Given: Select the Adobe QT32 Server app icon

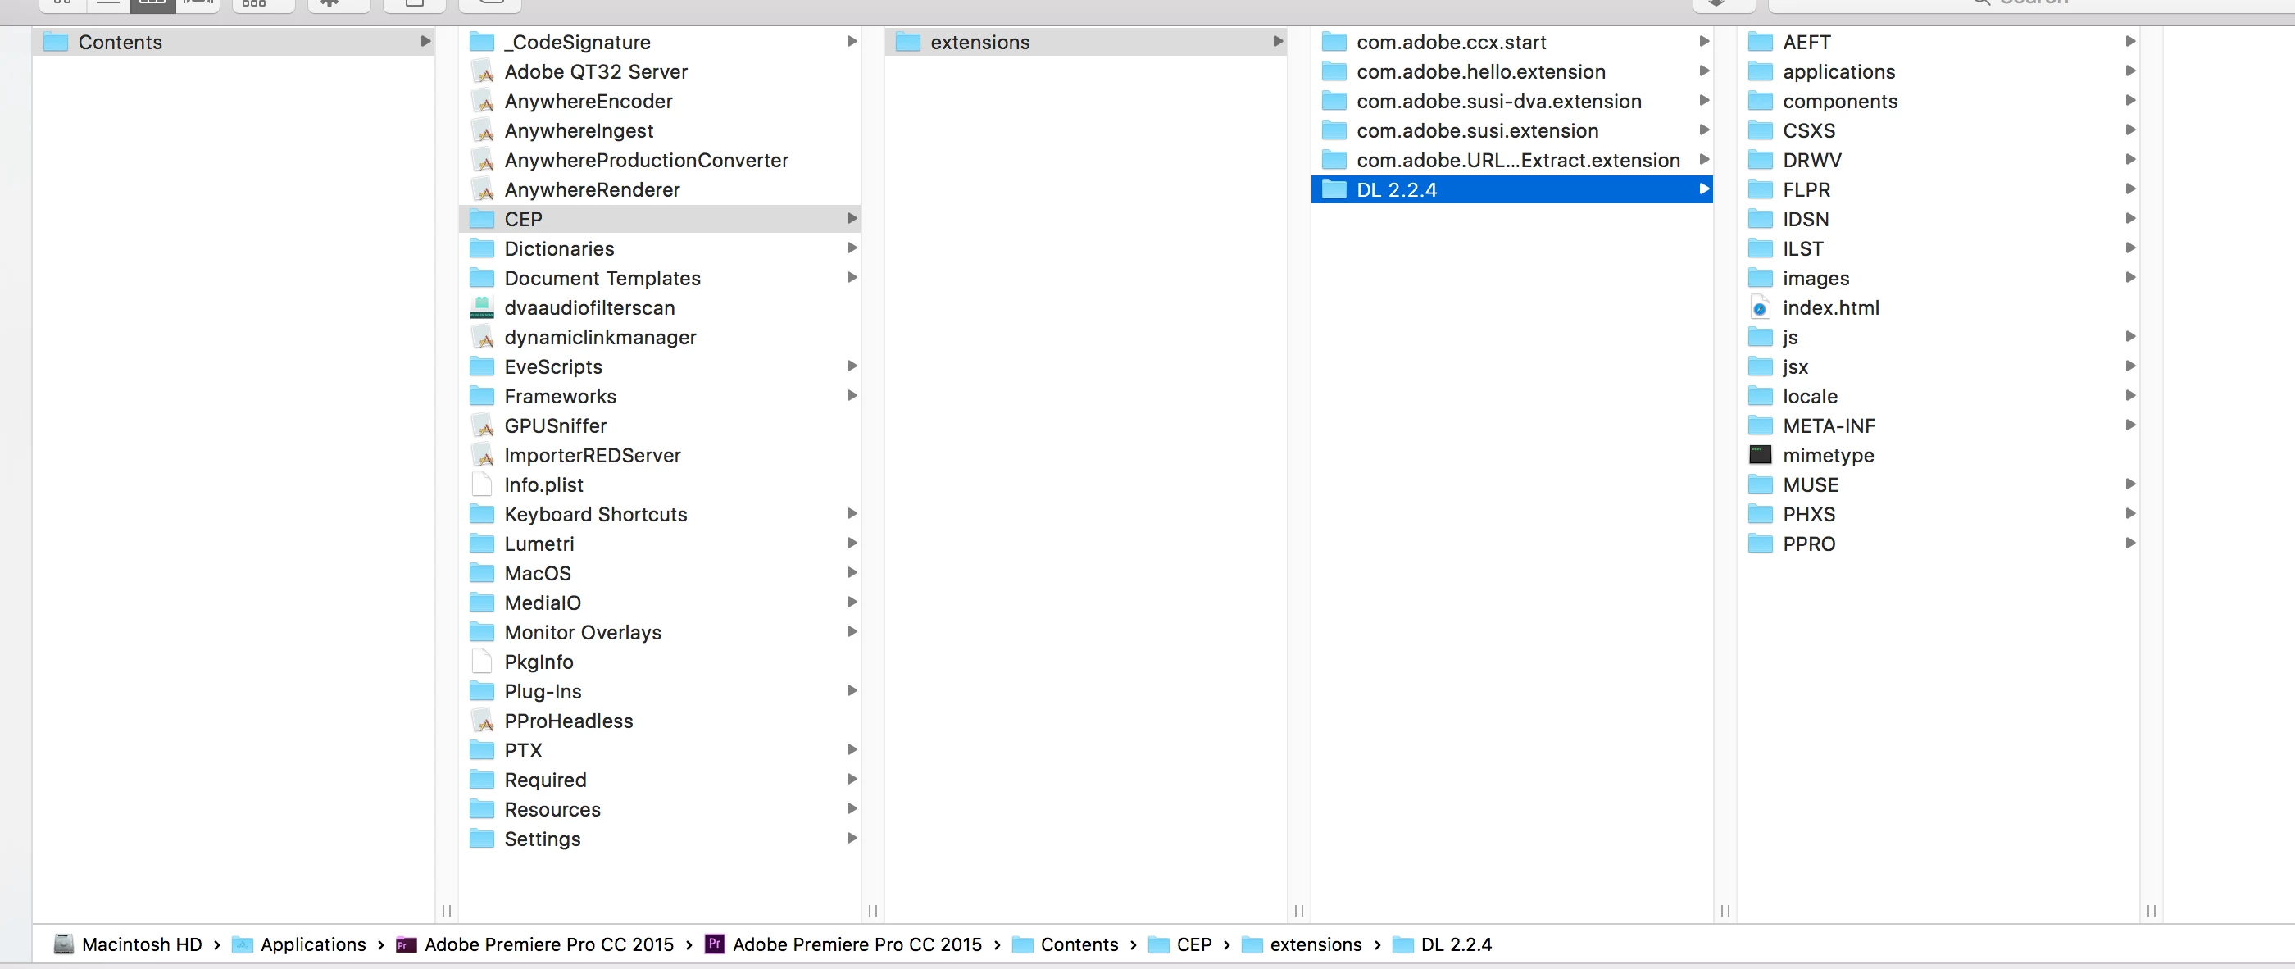Looking at the screenshot, I should [x=481, y=72].
